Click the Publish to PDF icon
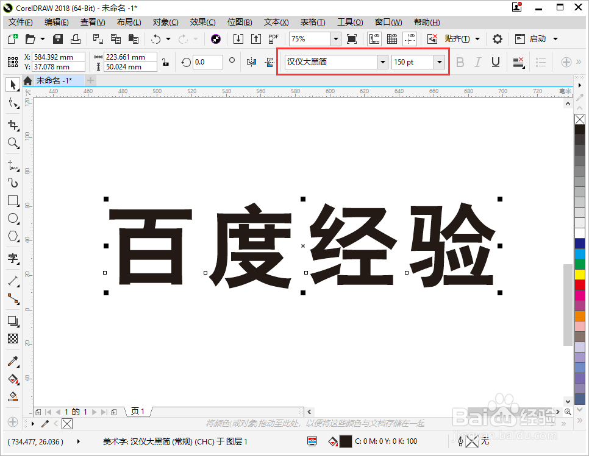The height and width of the screenshot is (456, 589). point(273,38)
